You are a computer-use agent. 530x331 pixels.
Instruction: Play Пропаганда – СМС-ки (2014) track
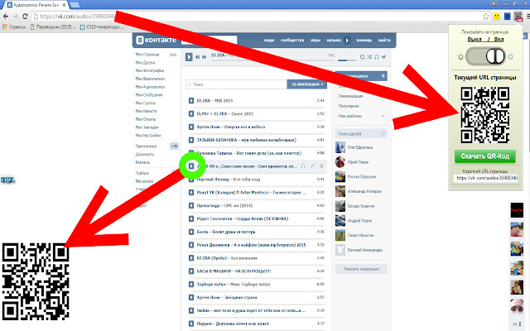[191, 206]
